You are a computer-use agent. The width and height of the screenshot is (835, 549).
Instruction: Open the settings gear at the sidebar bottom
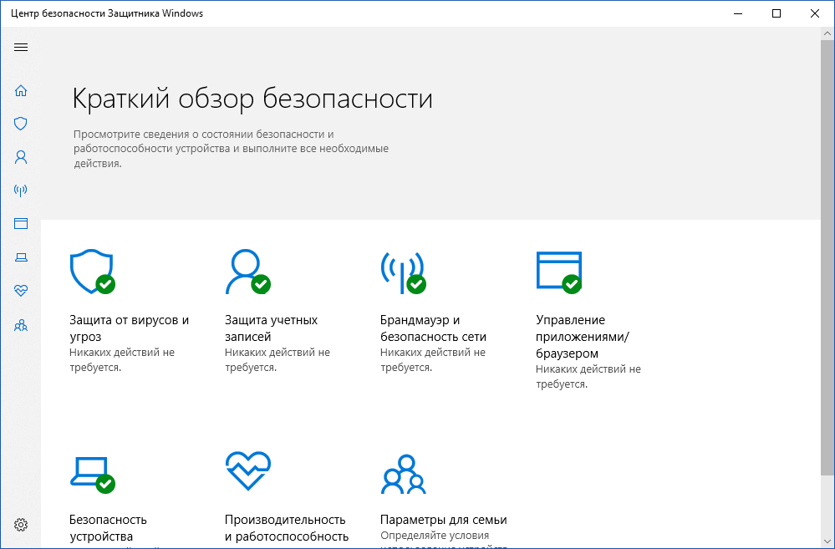coord(20,525)
